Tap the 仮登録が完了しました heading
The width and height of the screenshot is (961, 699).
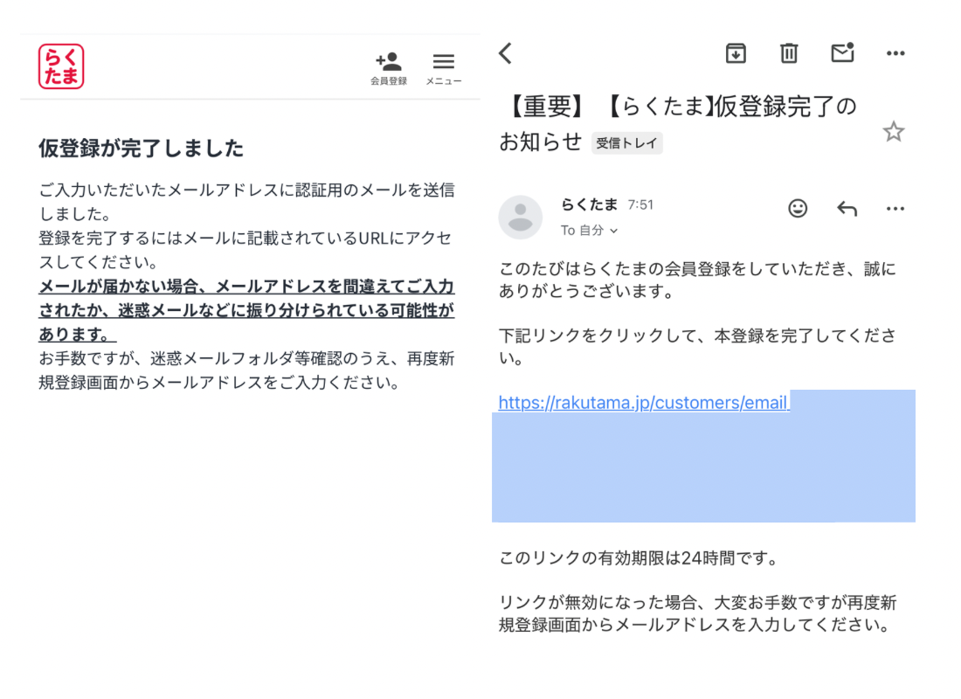click(141, 149)
